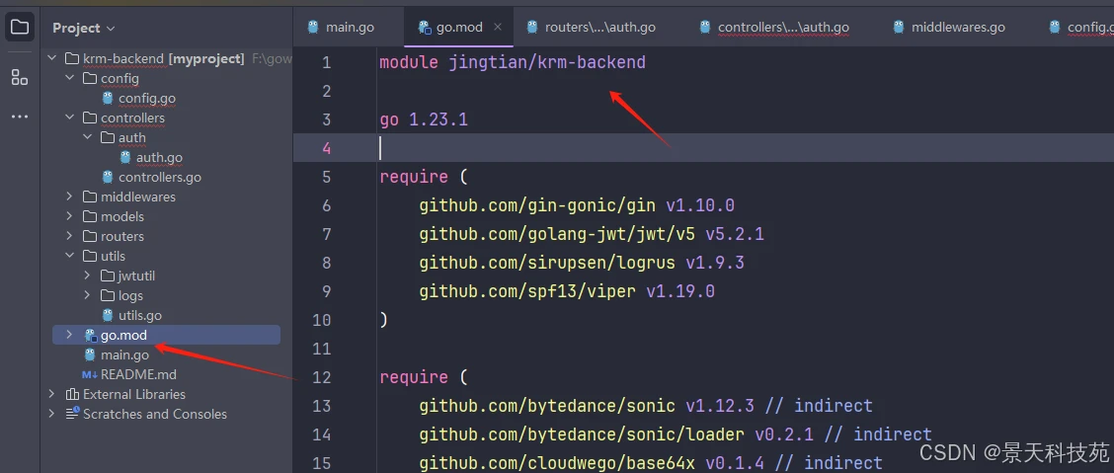Open the Project view dropdown
1114x473 pixels.
(x=84, y=28)
